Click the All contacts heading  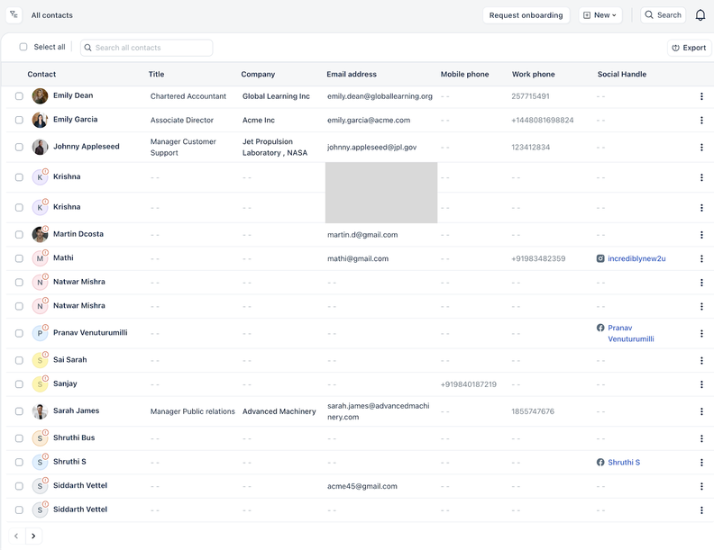(52, 15)
